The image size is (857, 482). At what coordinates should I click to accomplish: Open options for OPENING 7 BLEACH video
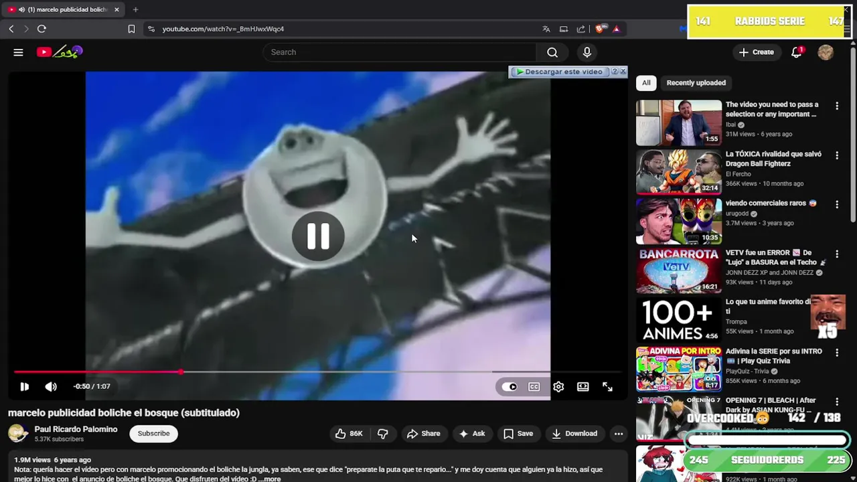836,402
